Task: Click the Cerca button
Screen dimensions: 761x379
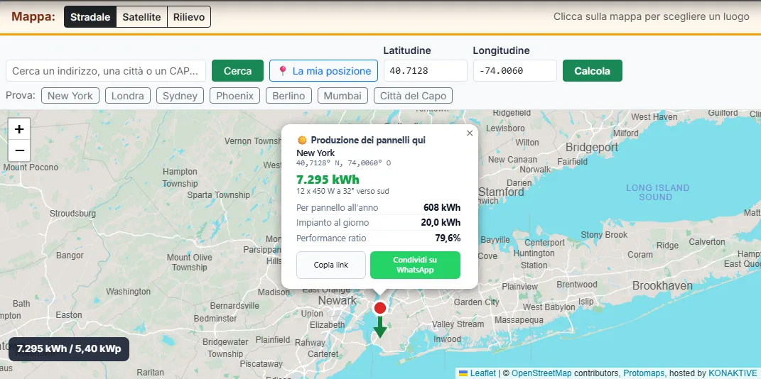Action: tap(238, 71)
